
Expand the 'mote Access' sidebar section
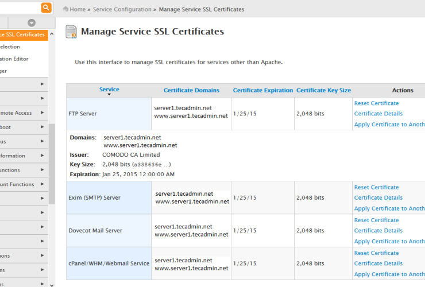click(x=42, y=113)
